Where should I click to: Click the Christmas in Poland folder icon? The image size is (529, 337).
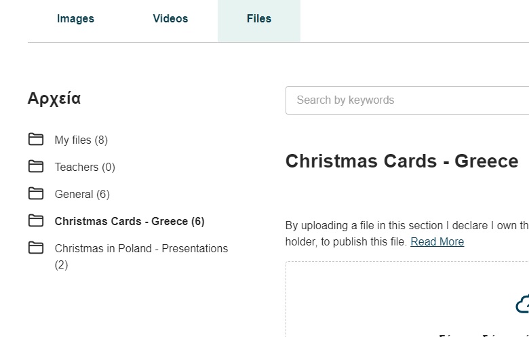(36, 247)
